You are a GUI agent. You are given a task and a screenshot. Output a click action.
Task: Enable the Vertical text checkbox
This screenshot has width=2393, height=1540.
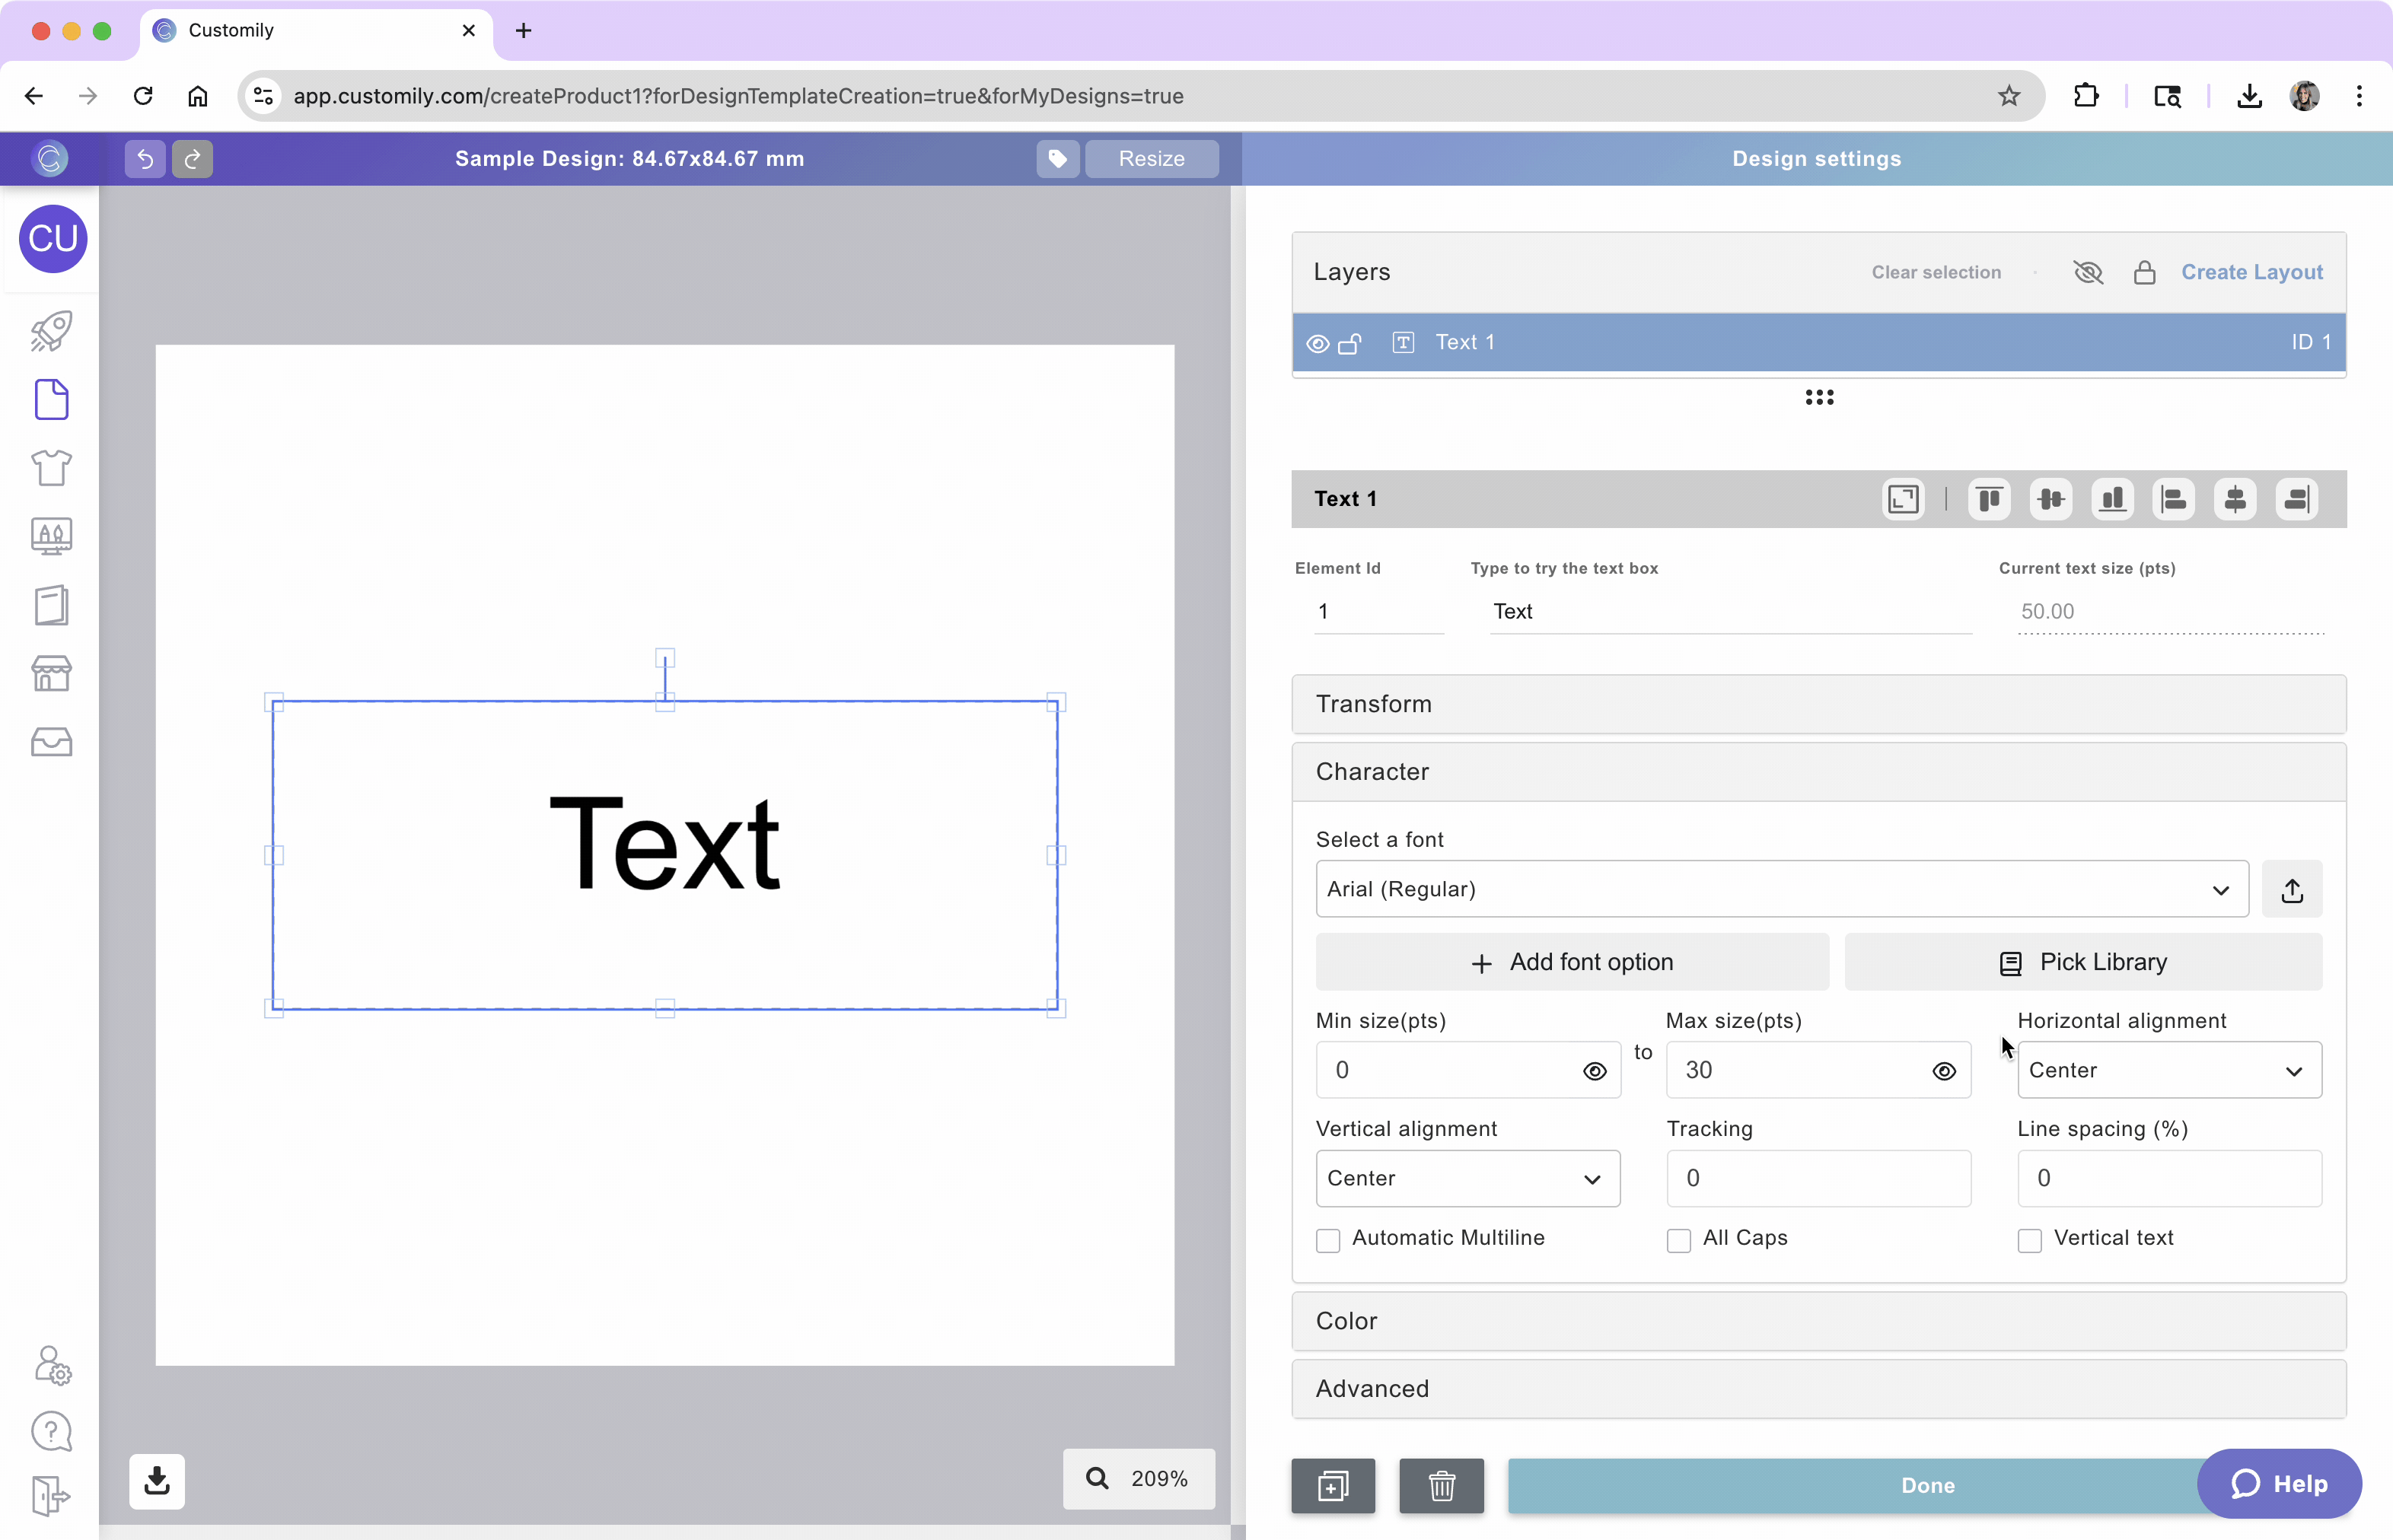coord(2029,1240)
